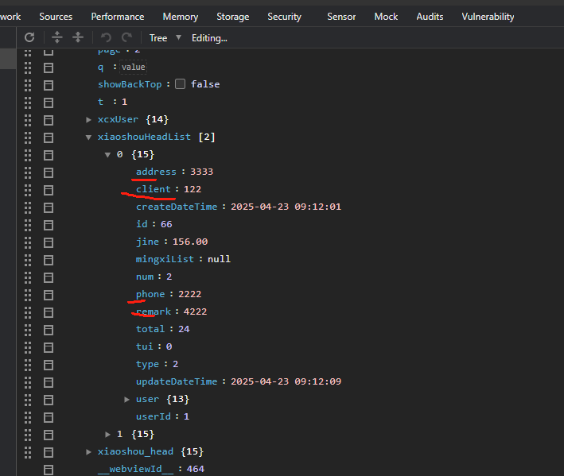Open the Storage tab
Image resolution: width=564 pixels, height=476 pixels.
coord(233,17)
